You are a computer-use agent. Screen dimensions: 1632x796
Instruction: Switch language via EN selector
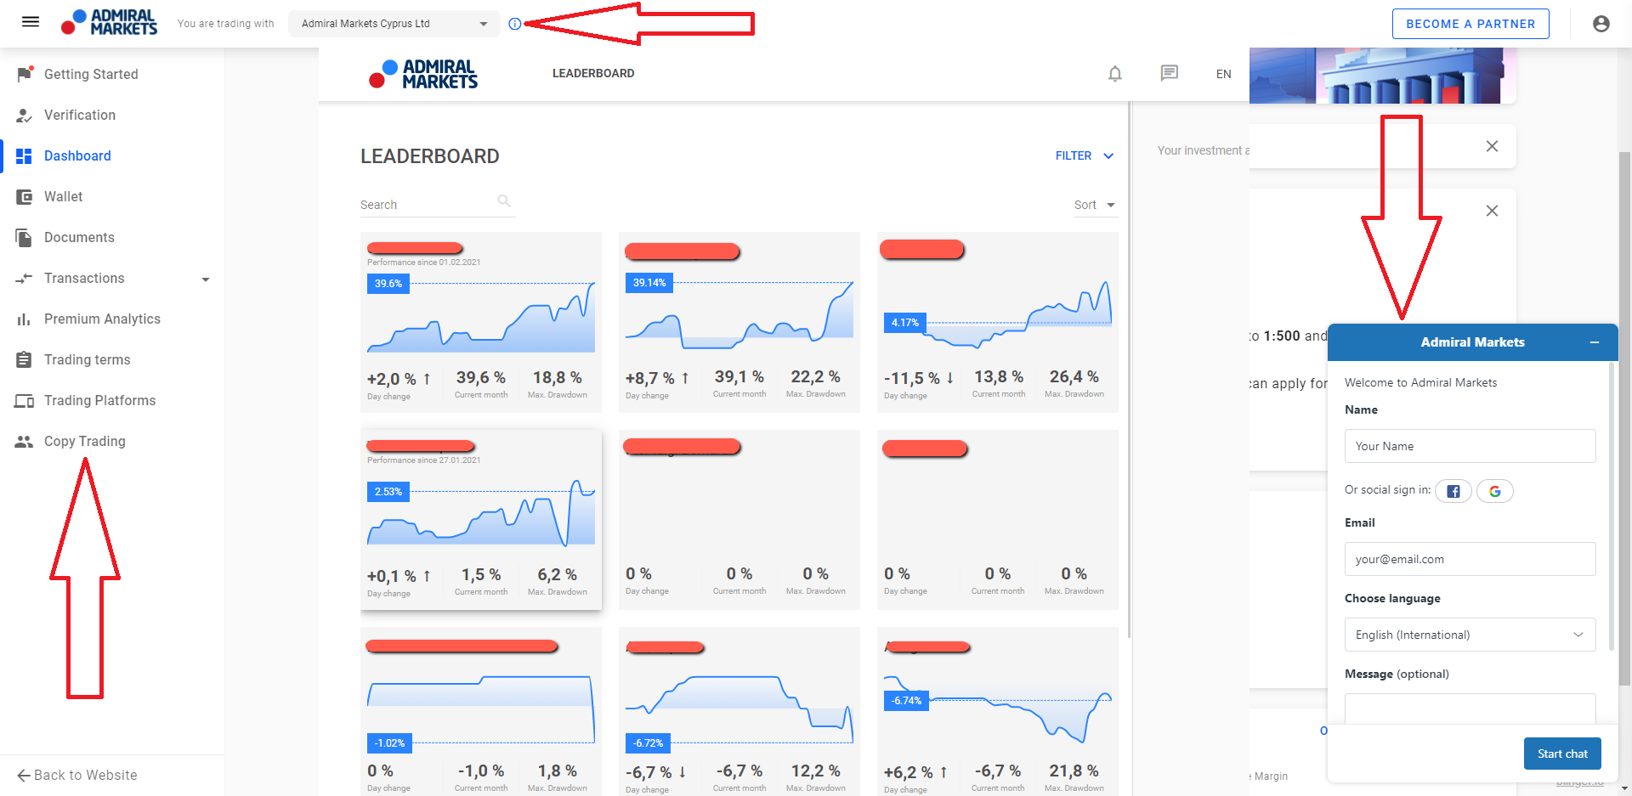pos(1223,74)
